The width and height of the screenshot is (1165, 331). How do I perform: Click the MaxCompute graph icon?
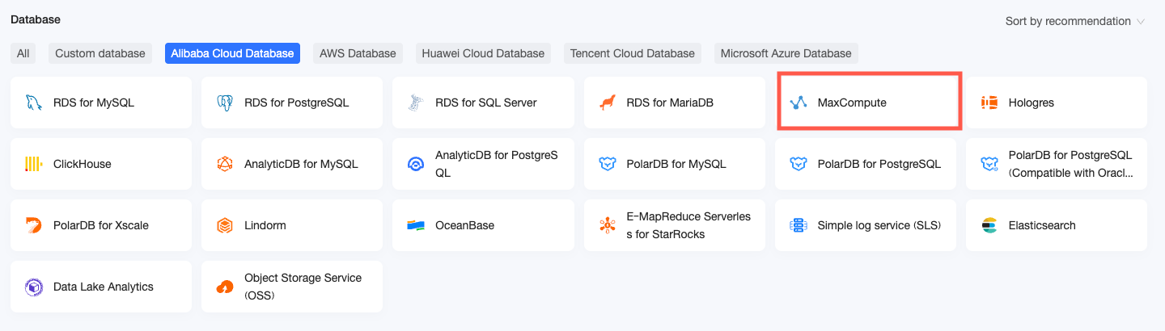(799, 103)
